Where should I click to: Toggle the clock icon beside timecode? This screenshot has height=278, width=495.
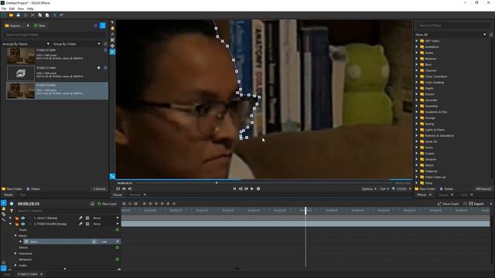click(x=12, y=204)
